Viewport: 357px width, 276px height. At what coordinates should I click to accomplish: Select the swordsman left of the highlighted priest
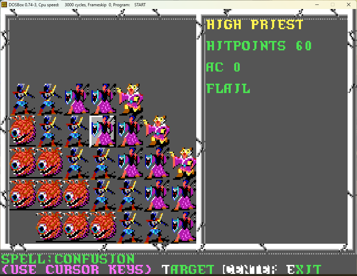[x=76, y=131]
